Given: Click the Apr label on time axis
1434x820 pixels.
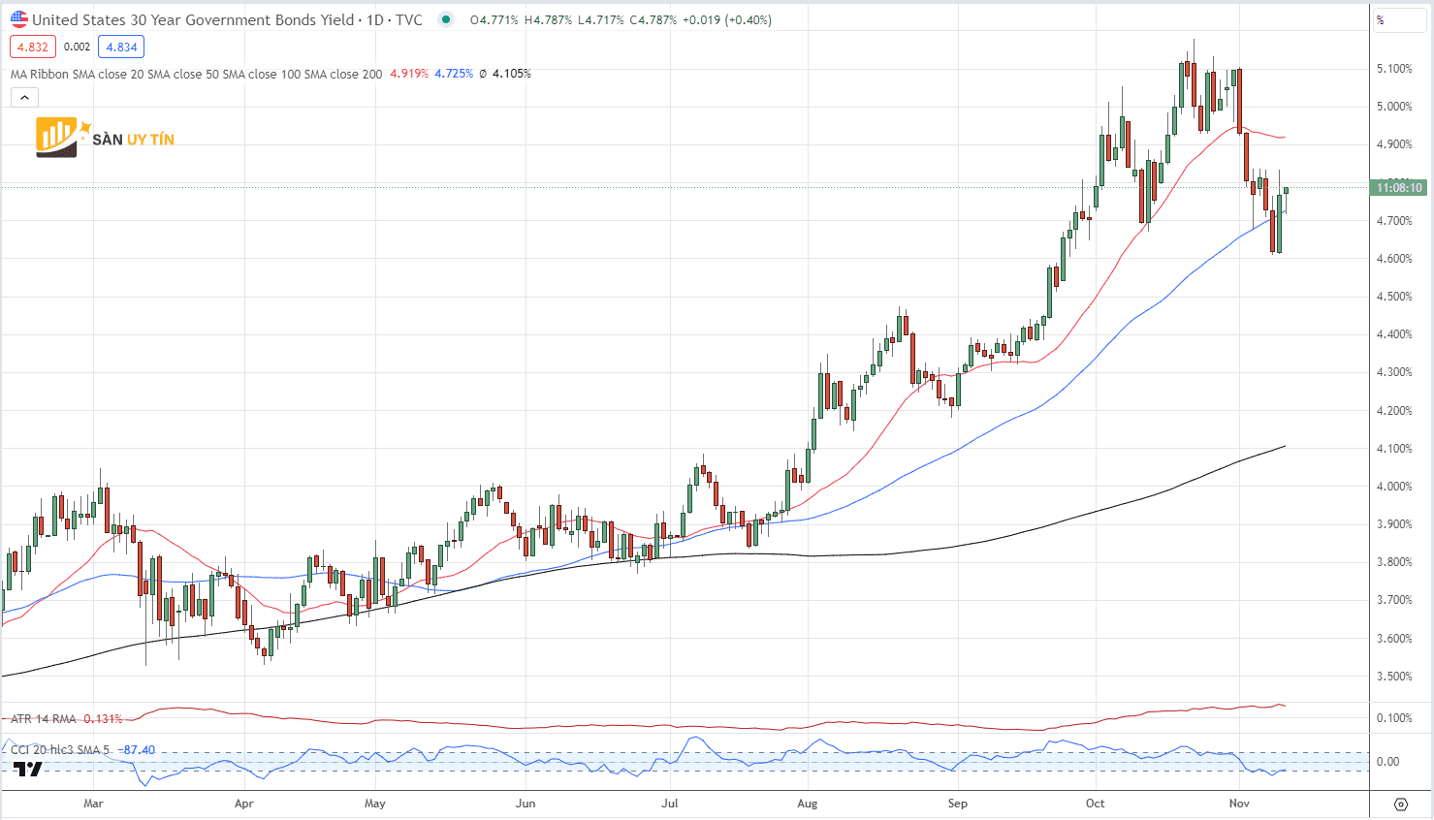Looking at the screenshot, I should tap(243, 804).
